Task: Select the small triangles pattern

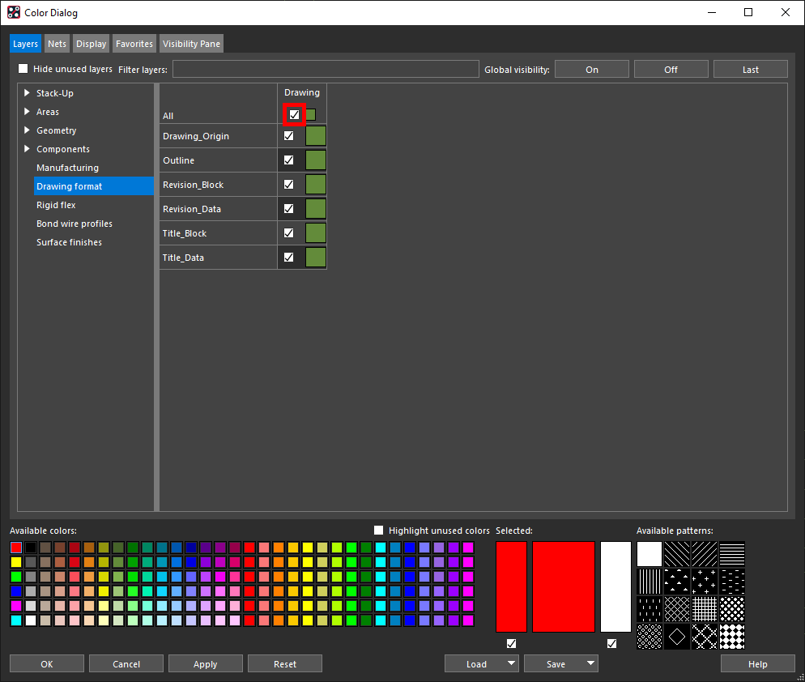Action: point(677,582)
